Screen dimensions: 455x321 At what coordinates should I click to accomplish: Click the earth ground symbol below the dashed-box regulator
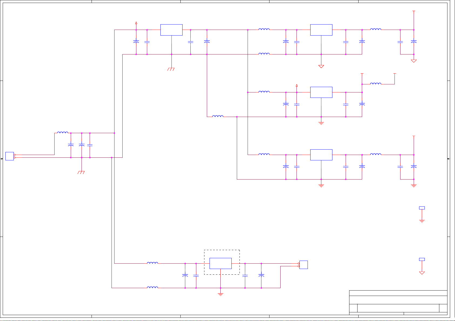[x=221, y=295]
